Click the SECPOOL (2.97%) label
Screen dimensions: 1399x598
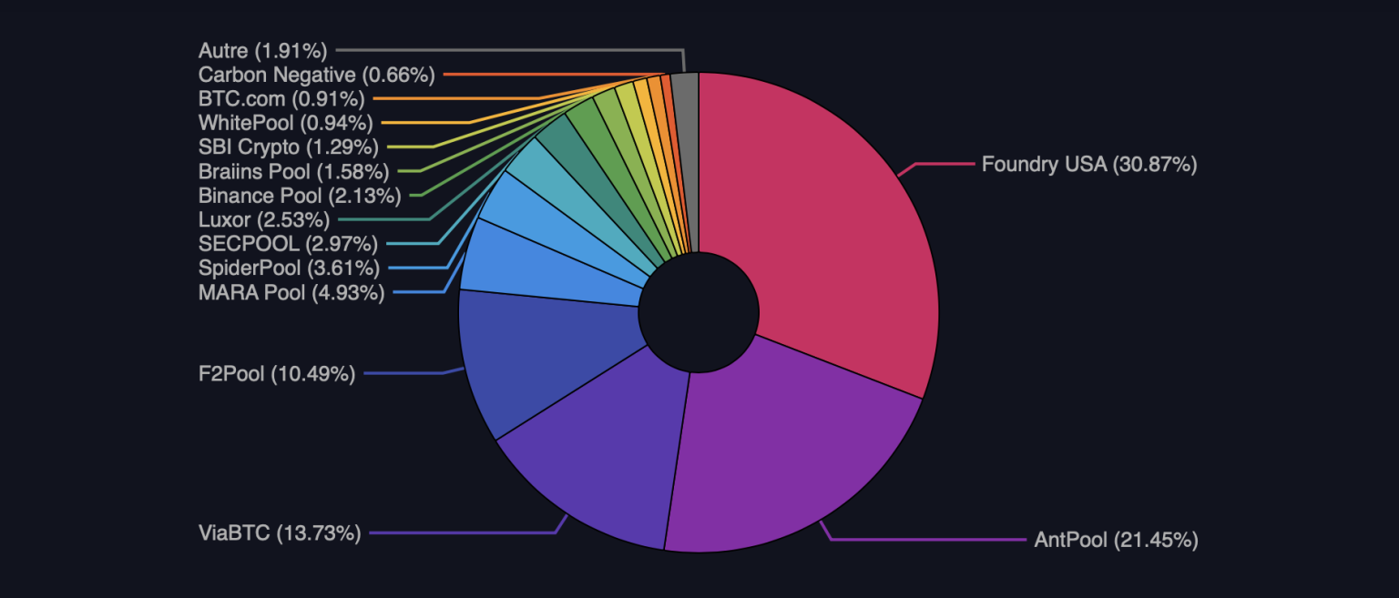tap(288, 244)
